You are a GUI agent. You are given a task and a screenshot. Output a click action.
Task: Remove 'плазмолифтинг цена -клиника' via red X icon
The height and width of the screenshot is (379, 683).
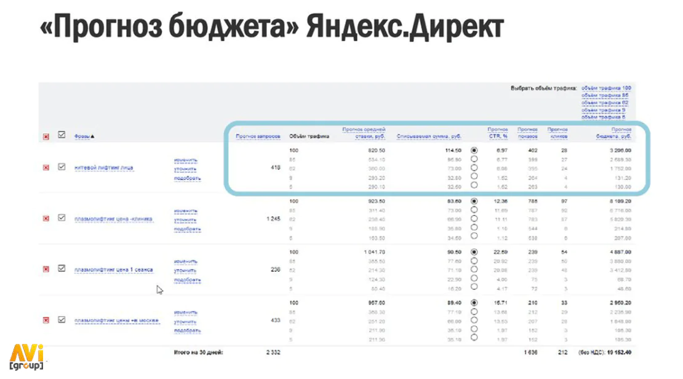46,219
